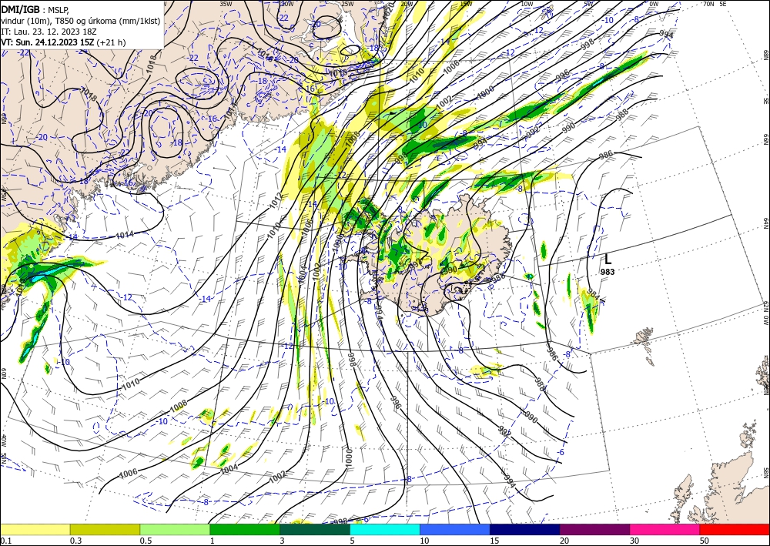This screenshot has height=546, width=770.
Task: Click the legend value '30'
Action: (634, 541)
